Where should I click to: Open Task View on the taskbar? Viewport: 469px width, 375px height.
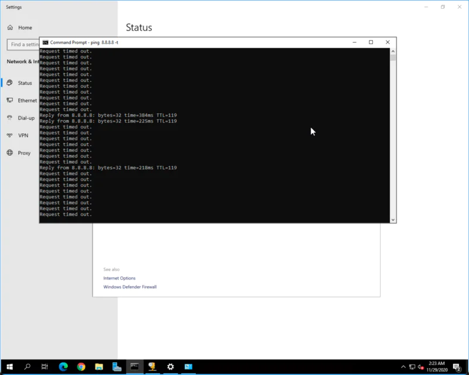45,367
